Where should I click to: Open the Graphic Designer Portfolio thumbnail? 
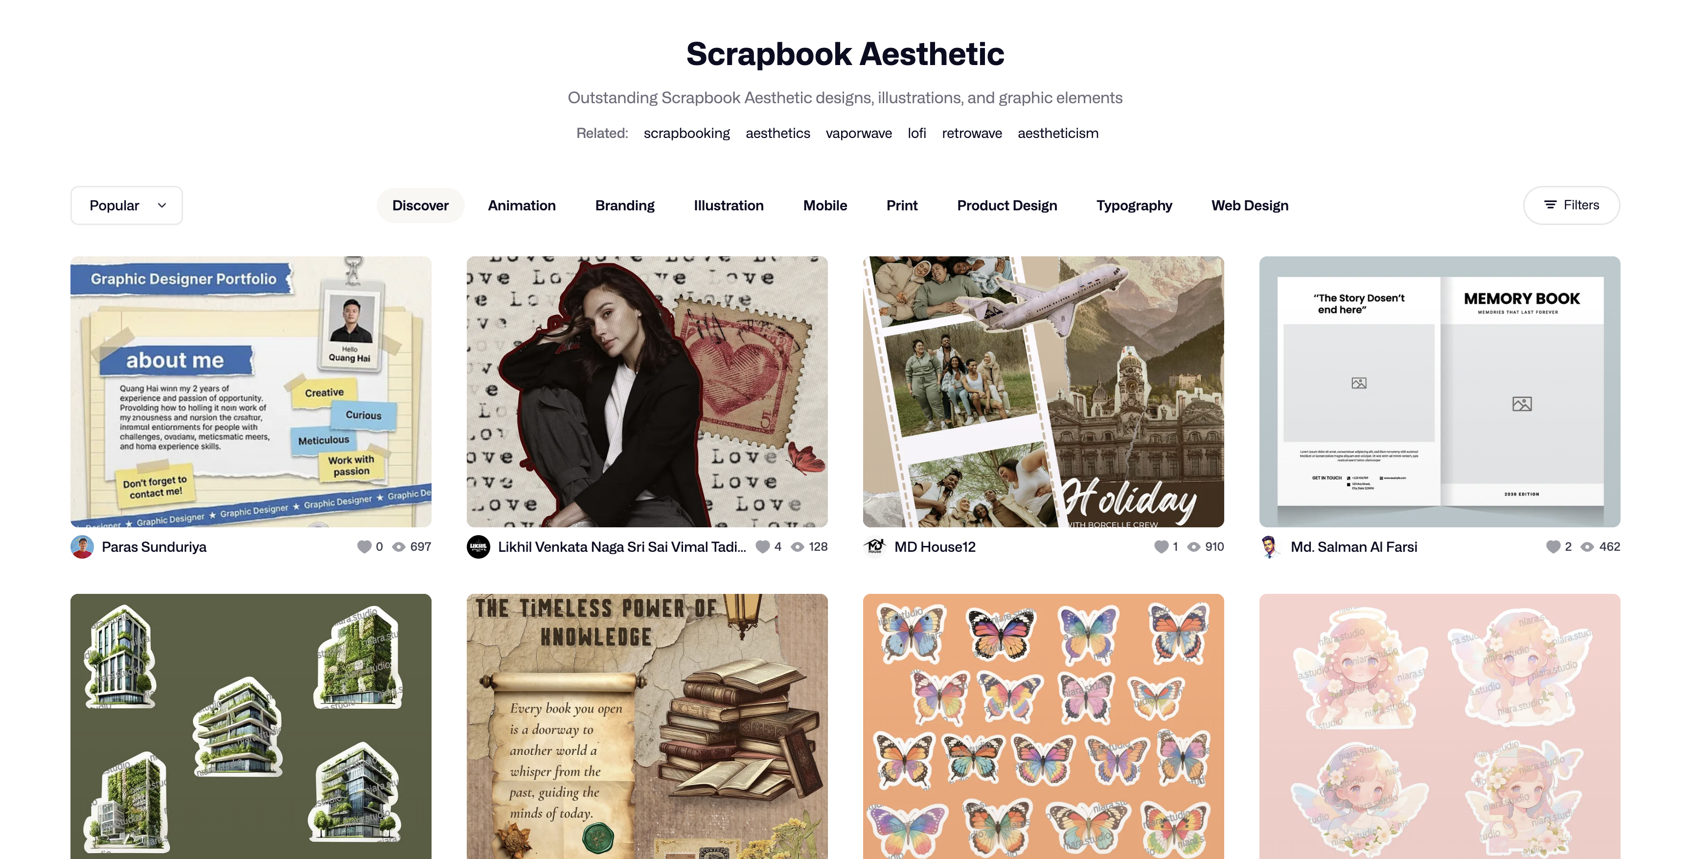click(x=251, y=392)
